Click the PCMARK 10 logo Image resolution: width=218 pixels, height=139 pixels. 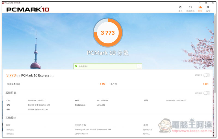(x=28, y=9)
